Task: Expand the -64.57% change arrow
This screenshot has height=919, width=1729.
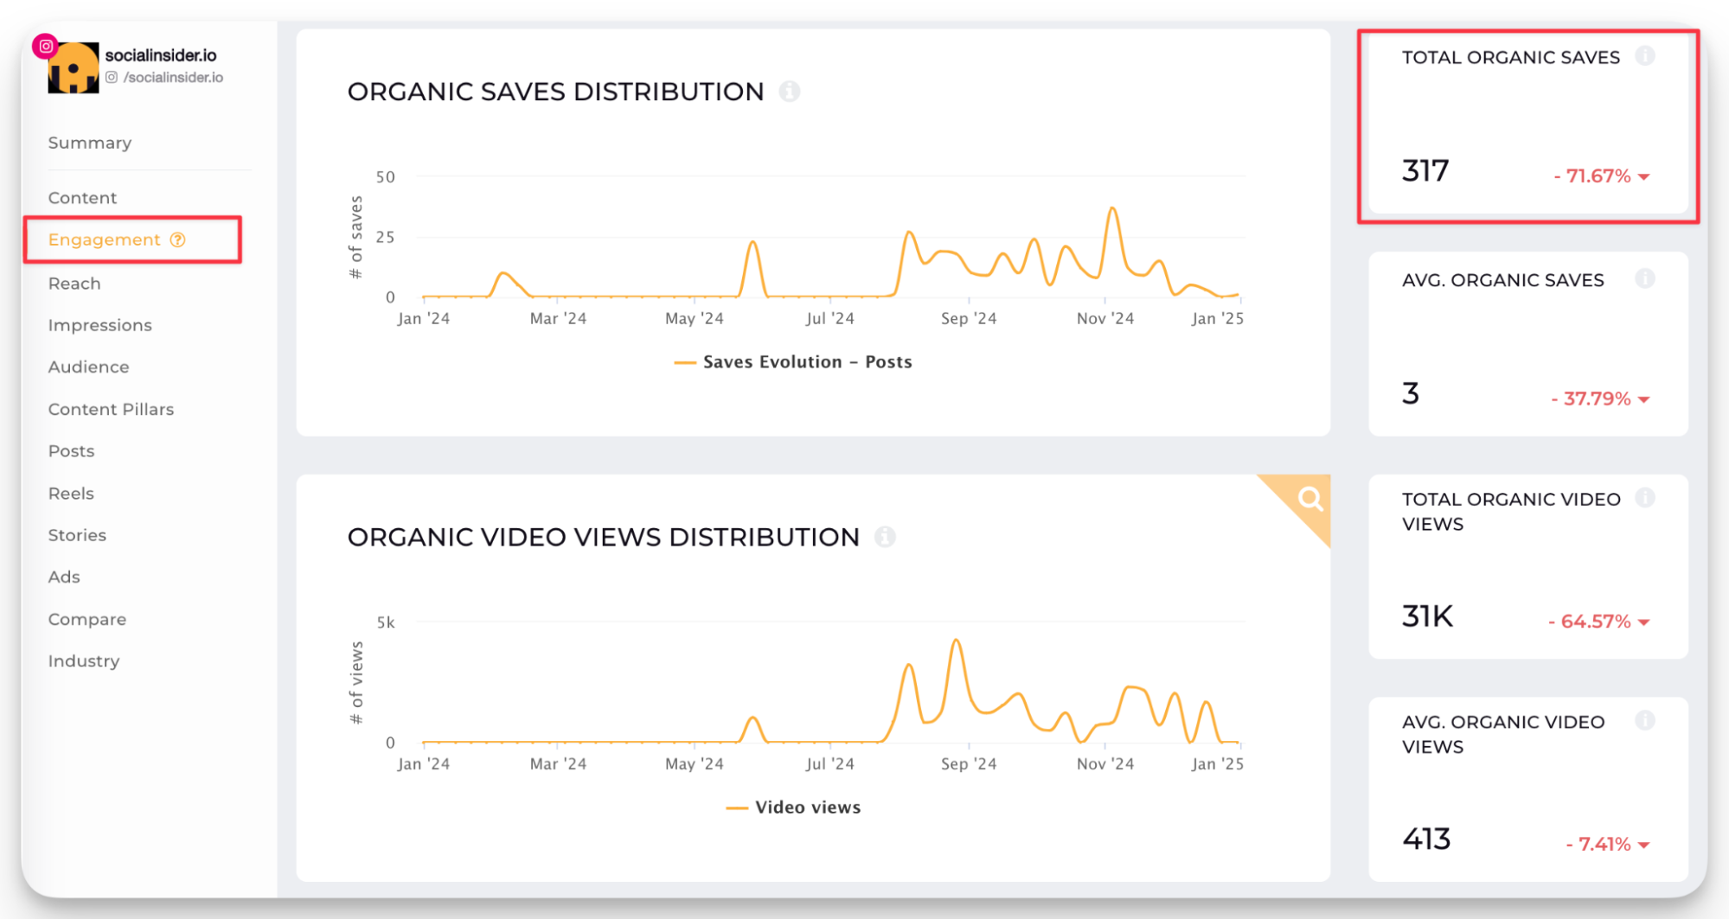Action: pos(1643,622)
